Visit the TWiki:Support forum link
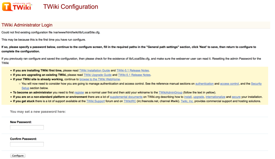The height and width of the screenshot is (159, 275). point(95,101)
